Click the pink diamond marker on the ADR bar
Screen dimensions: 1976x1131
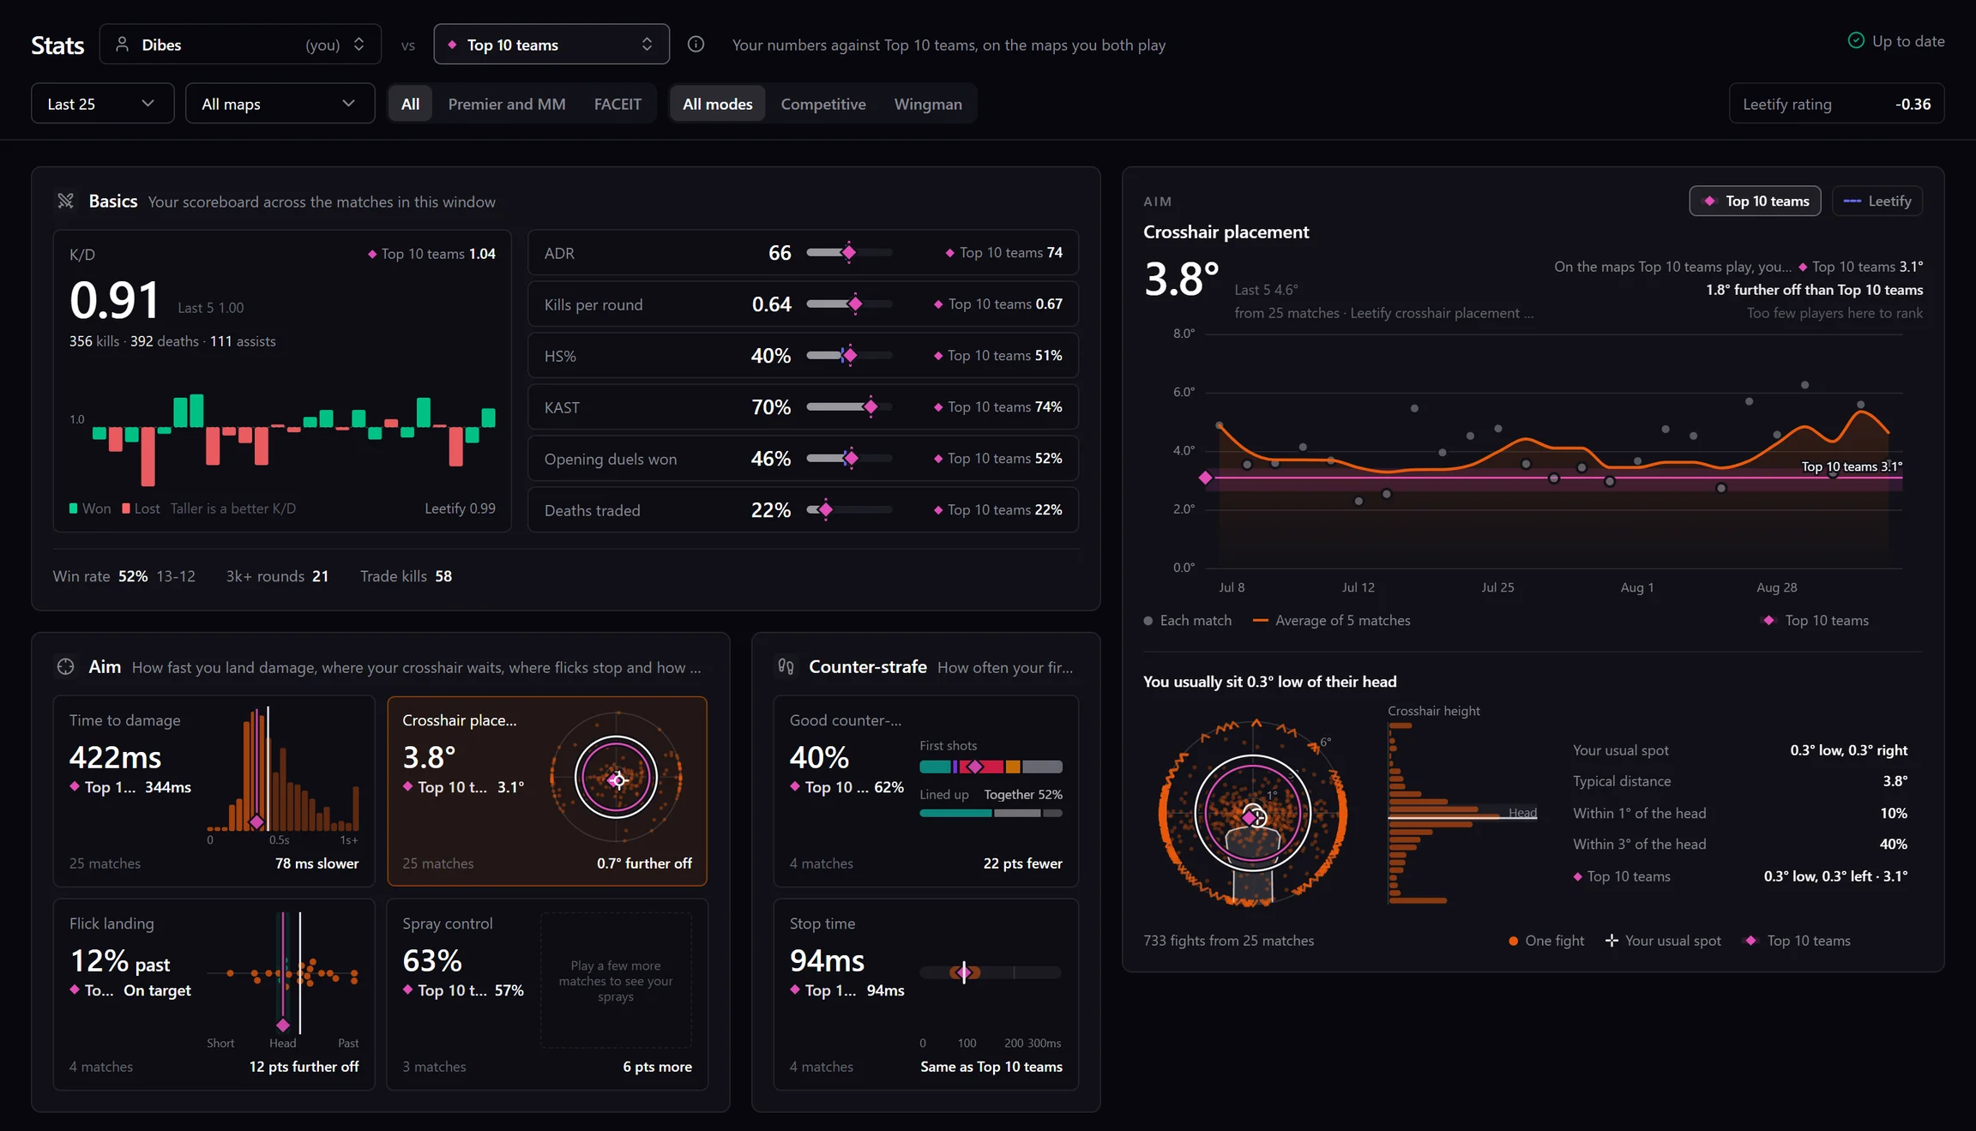tap(849, 252)
